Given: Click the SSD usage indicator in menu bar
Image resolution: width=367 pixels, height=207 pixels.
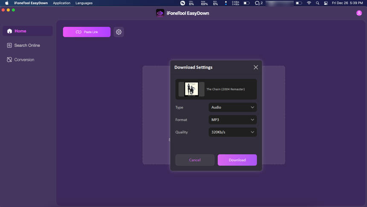Looking at the screenshot, I should point(215,3).
